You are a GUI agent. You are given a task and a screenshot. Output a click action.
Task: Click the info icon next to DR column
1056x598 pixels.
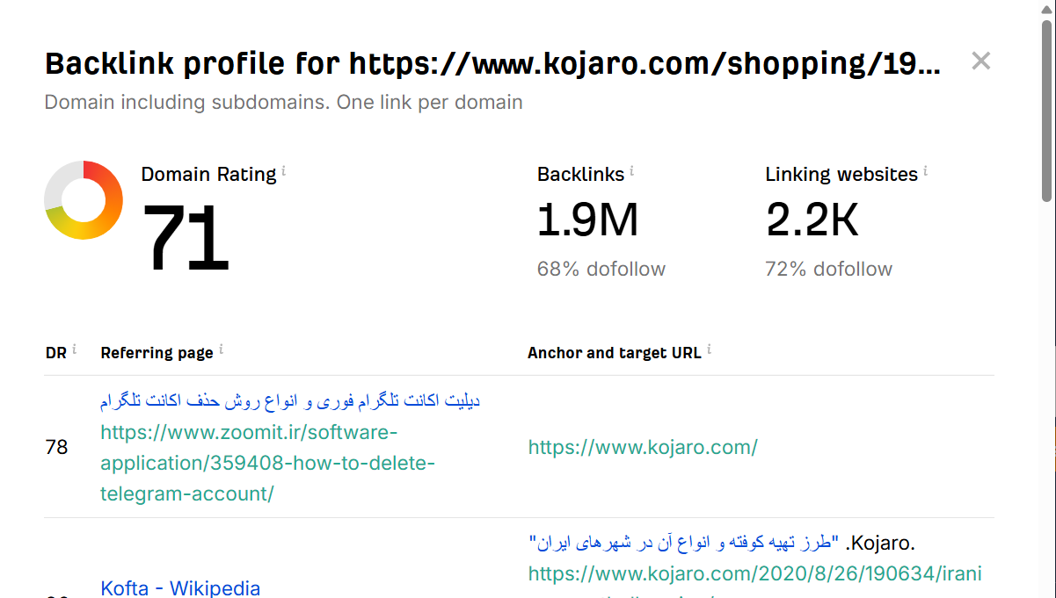pos(74,349)
